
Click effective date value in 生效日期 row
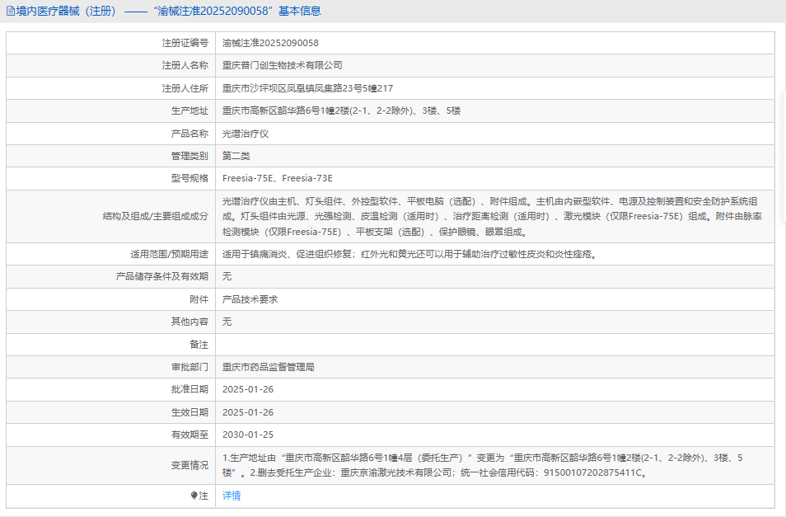click(x=248, y=412)
